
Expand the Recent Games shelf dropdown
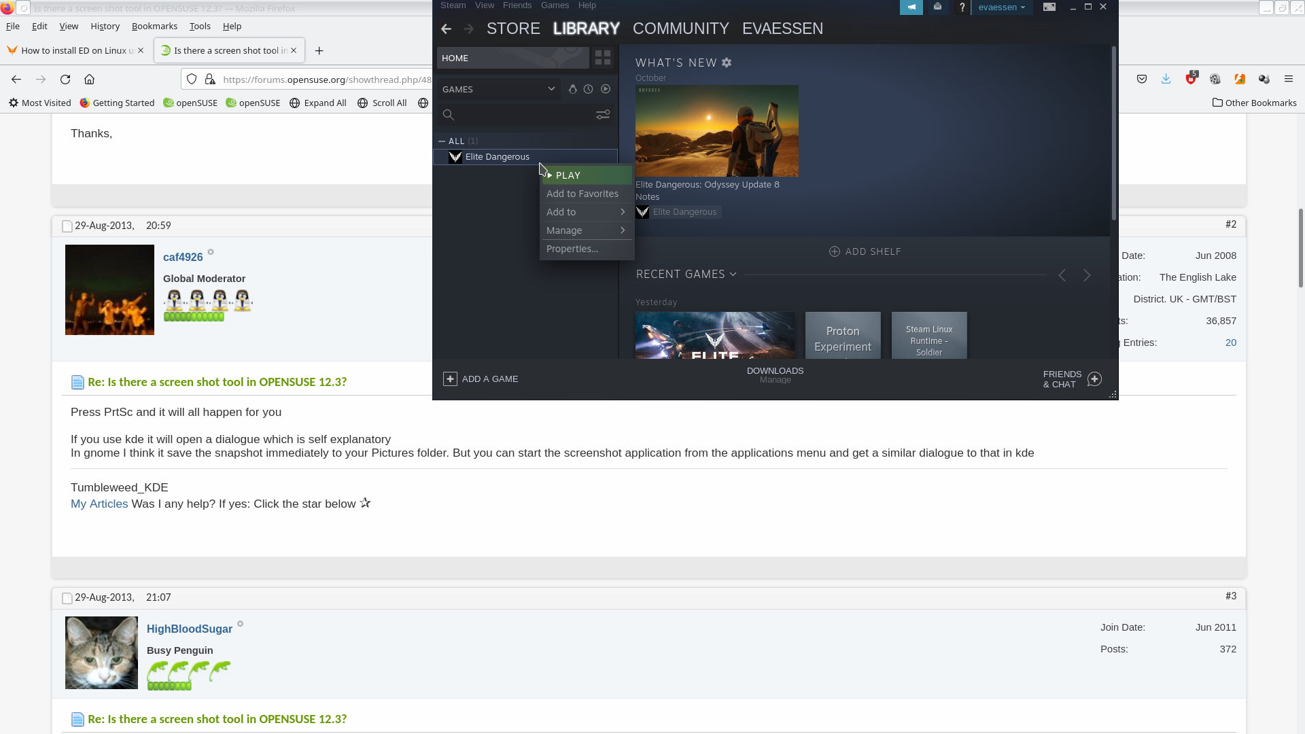click(733, 275)
